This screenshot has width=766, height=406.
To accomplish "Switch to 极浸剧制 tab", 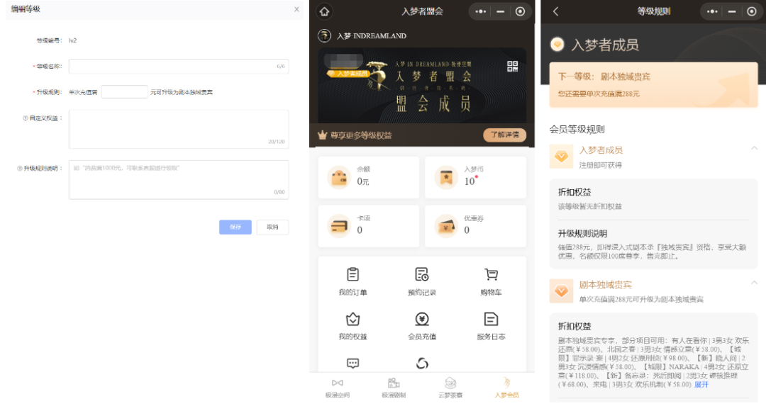I will pyautogui.click(x=394, y=388).
